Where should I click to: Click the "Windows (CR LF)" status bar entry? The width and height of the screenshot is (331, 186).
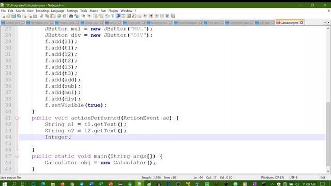(273, 178)
